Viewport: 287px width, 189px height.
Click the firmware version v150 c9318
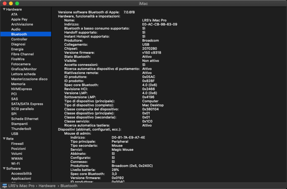[x=151, y=53]
